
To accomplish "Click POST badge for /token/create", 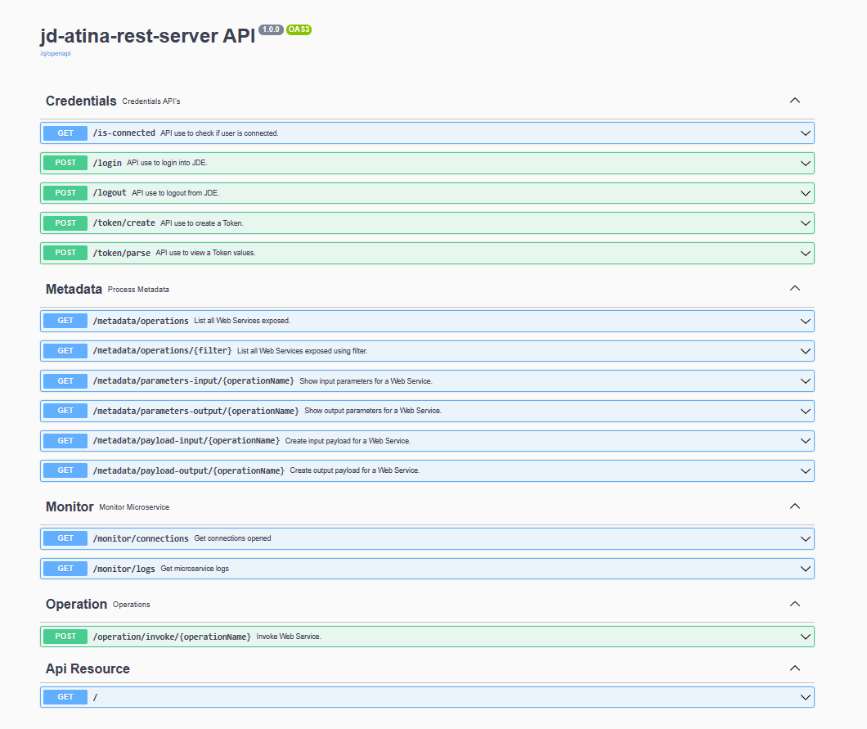I will (x=65, y=223).
